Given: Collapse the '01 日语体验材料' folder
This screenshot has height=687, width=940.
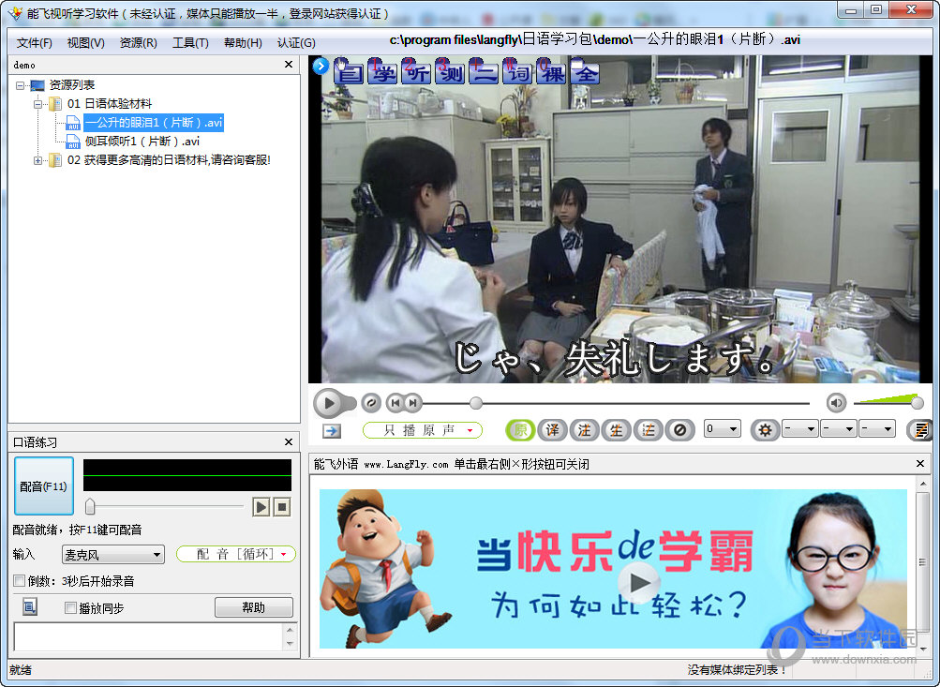Looking at the screenshot, I should coord(37,104).
